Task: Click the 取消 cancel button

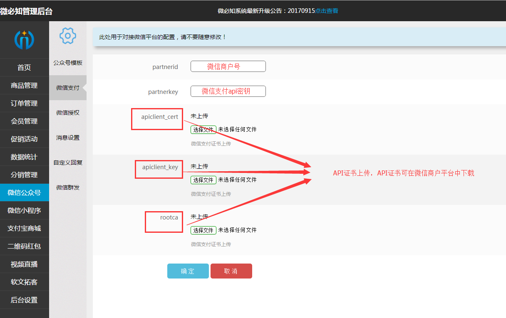Action: click(x=231, y=271)
